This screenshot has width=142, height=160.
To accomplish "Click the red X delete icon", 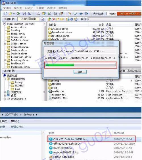I will point(54,19).
